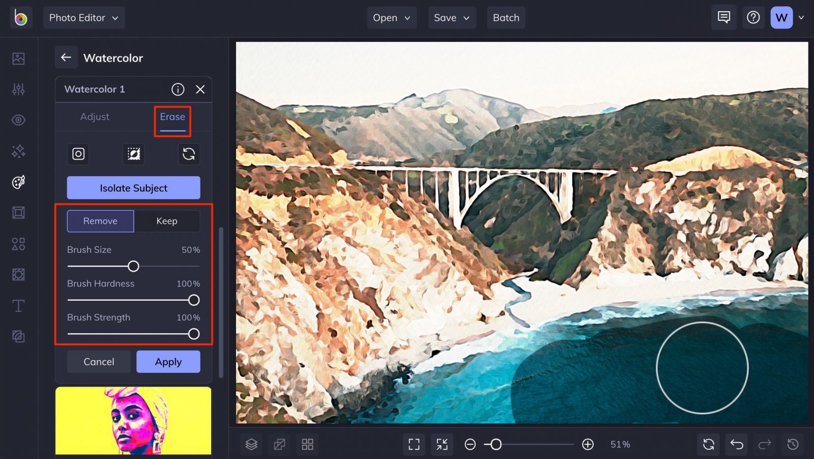Switch brush mode to Keep

[167, 221]
